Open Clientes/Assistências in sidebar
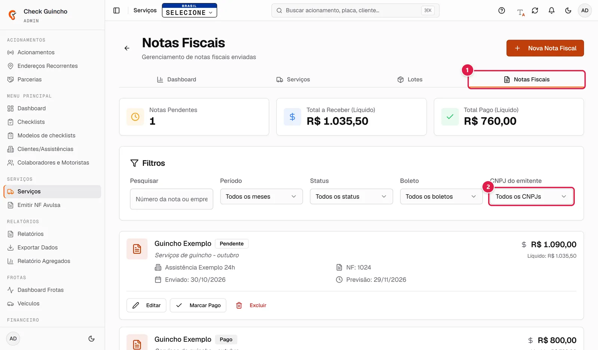The image size is (598, 350). point(52,149)
